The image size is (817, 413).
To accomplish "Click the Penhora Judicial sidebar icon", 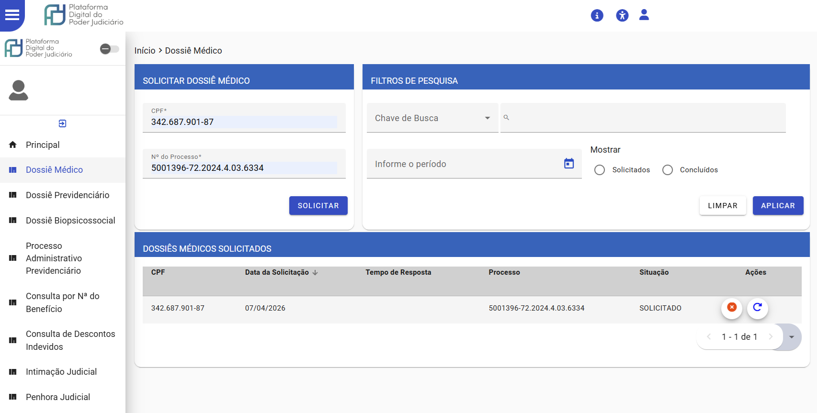I will (13, 397).
